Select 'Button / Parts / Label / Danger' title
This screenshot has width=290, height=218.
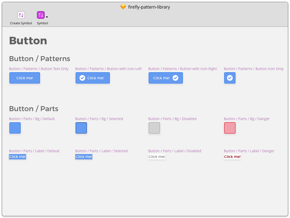249,151
